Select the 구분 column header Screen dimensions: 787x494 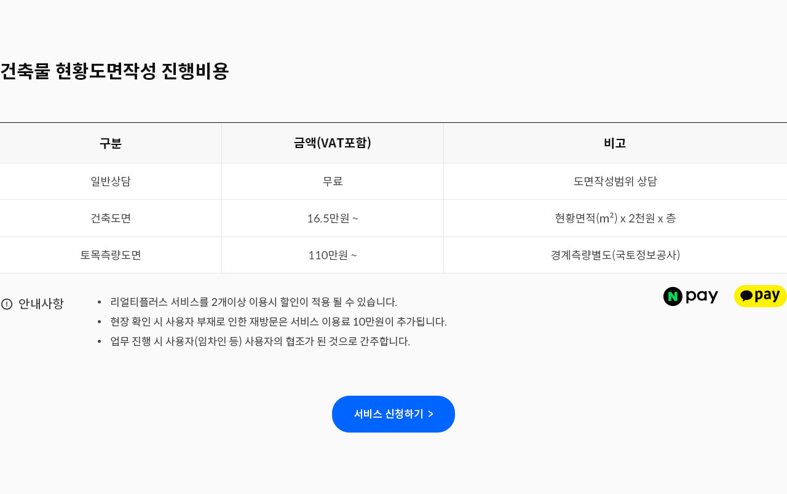(111, 143)
